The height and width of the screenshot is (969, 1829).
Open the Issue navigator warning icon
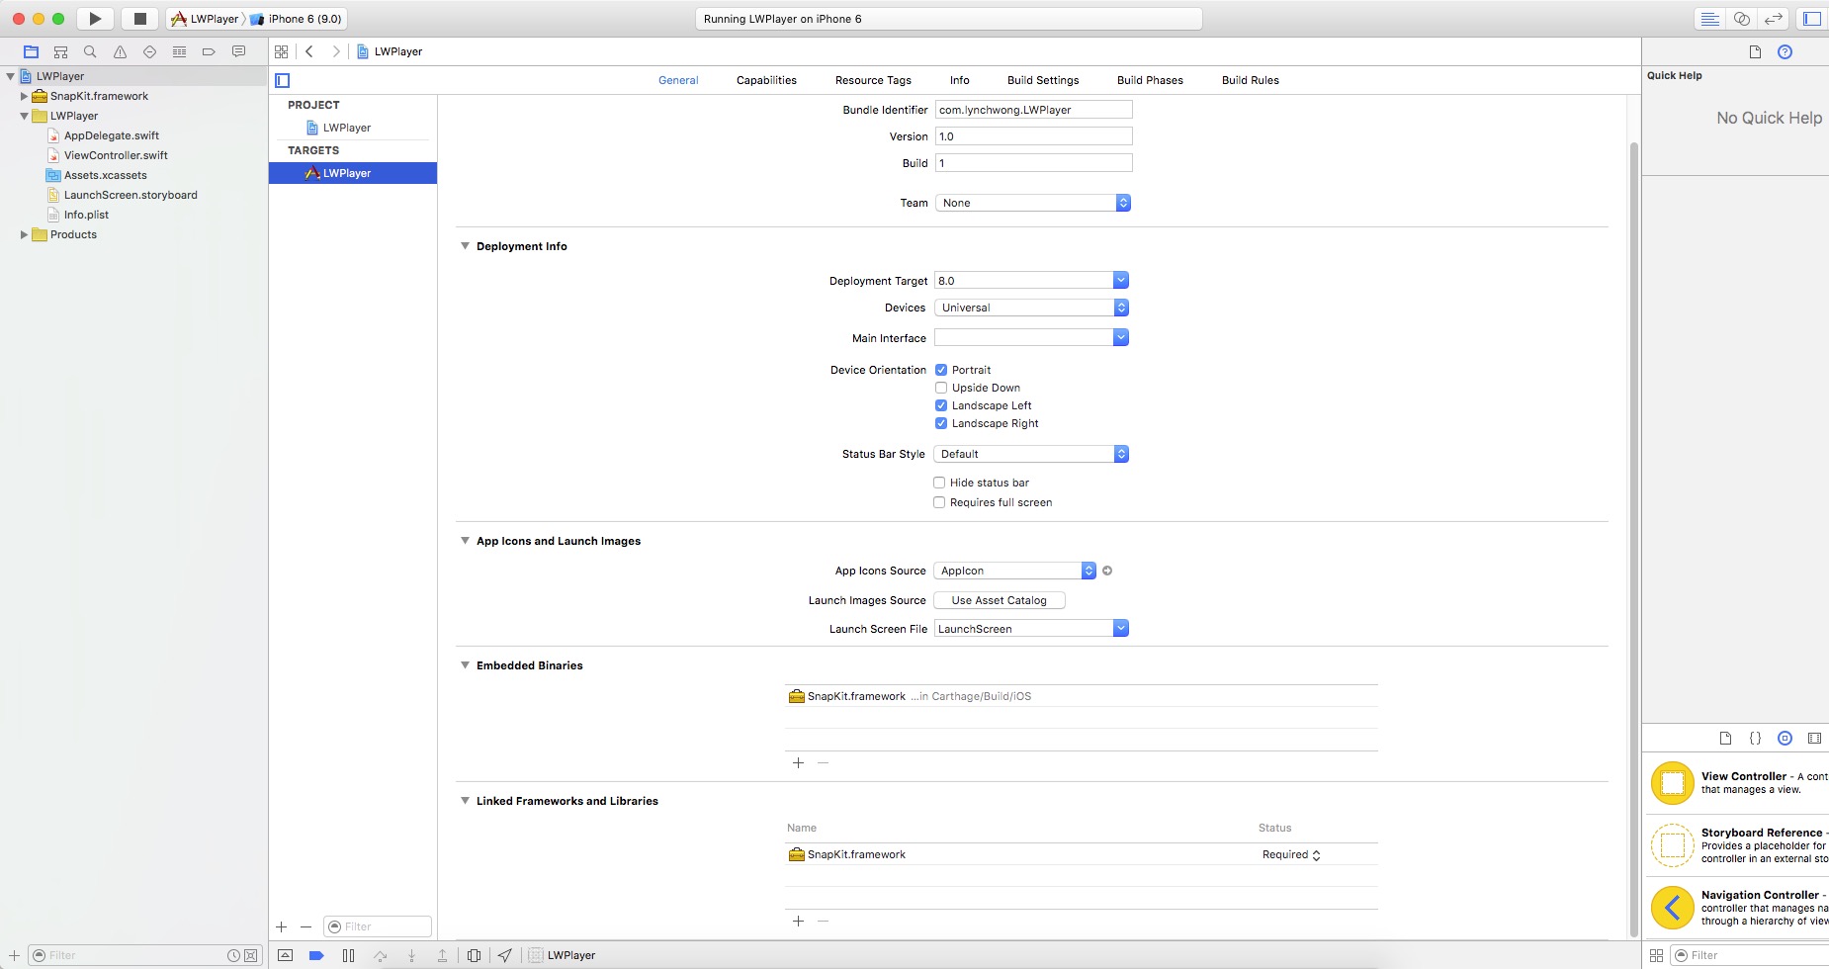120,51
